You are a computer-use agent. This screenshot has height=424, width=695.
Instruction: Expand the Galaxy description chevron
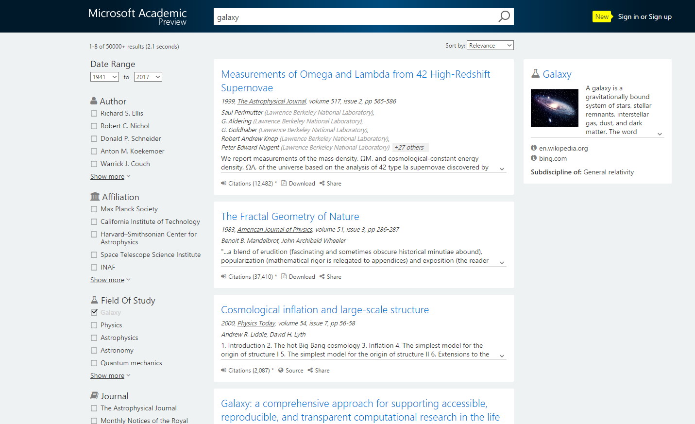[660, 134]
